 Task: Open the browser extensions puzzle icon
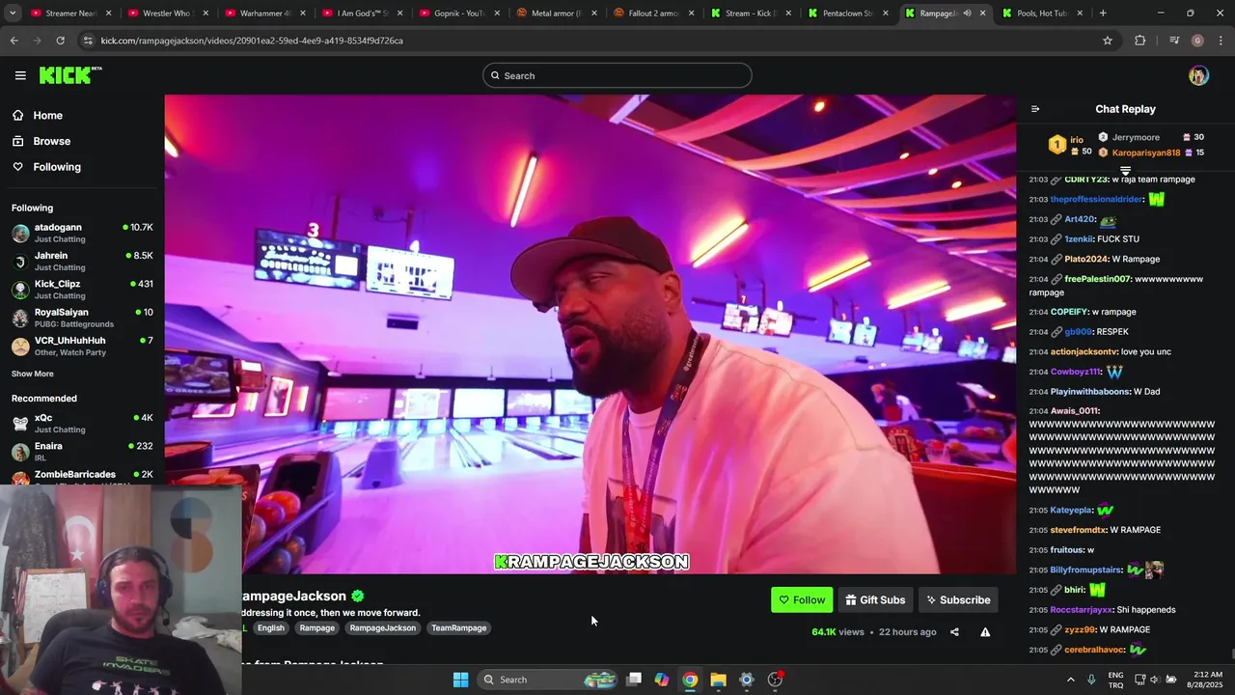(x=1140, y=41)
